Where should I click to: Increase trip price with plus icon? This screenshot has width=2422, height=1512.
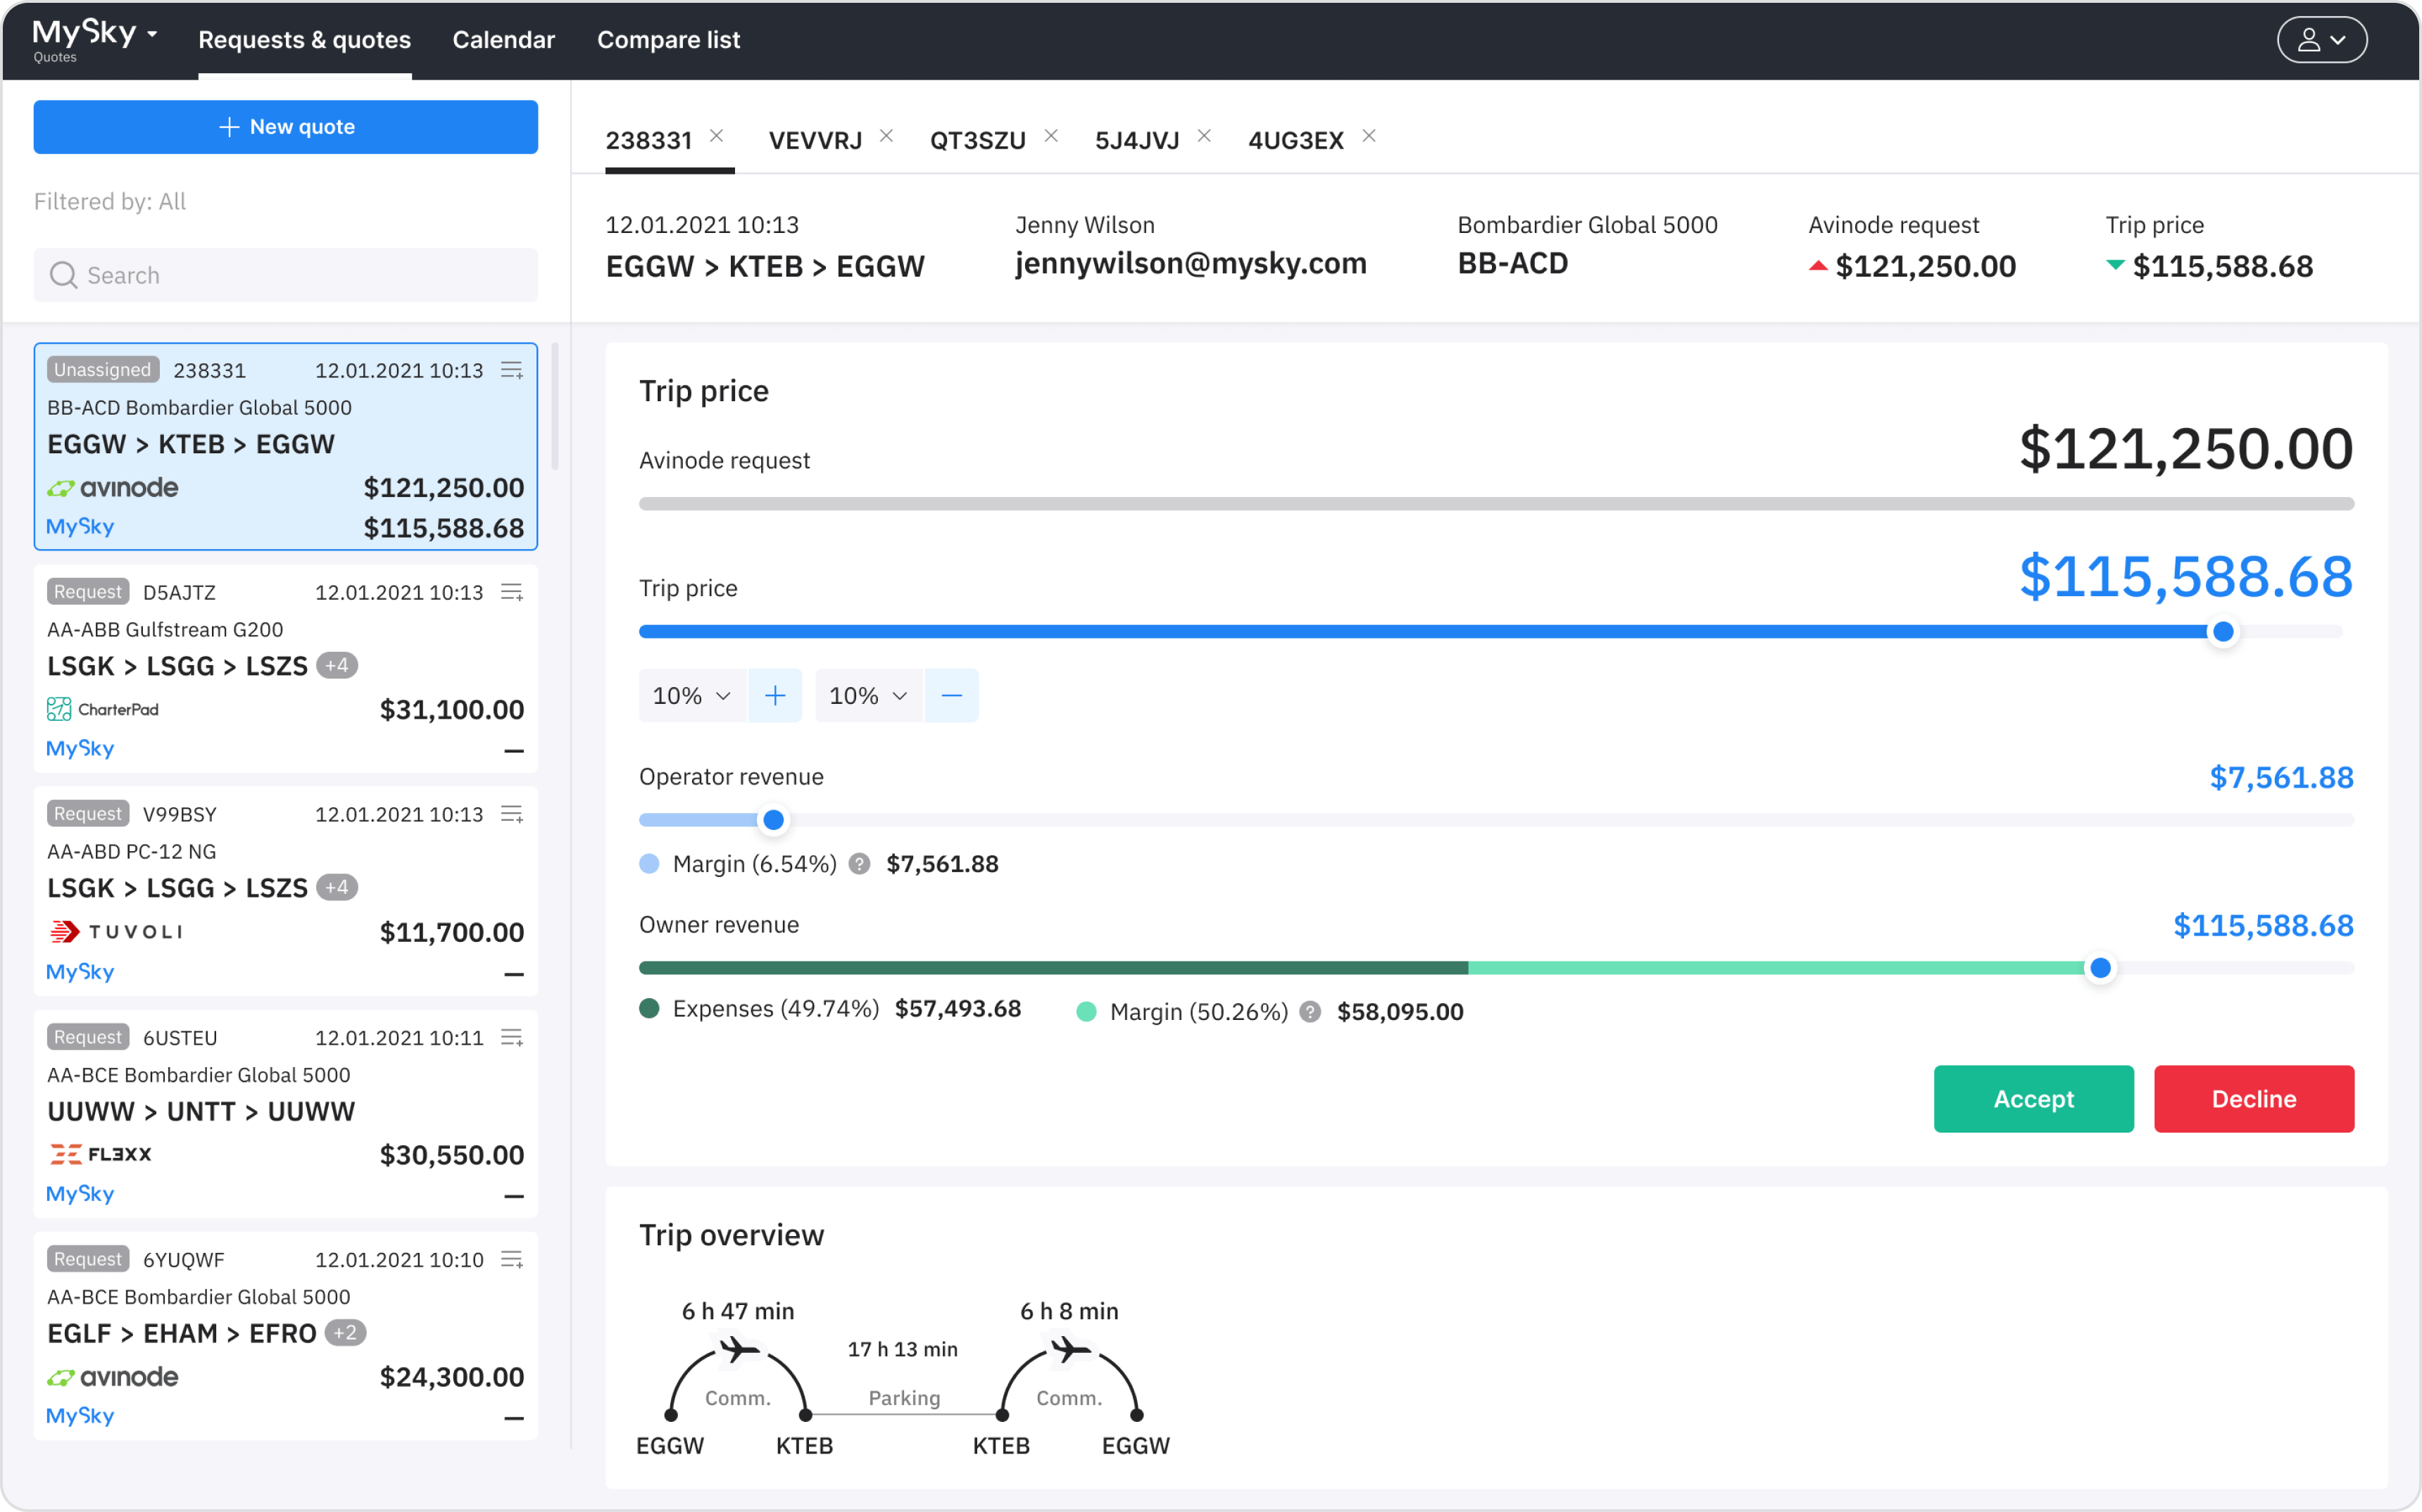coord(775,695)
